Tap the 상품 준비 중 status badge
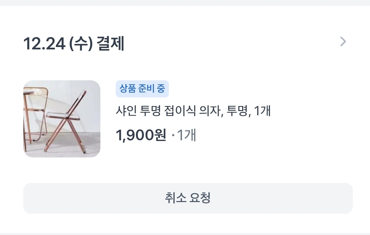Viewport: 370px width, 235px height. coord(142,89)
